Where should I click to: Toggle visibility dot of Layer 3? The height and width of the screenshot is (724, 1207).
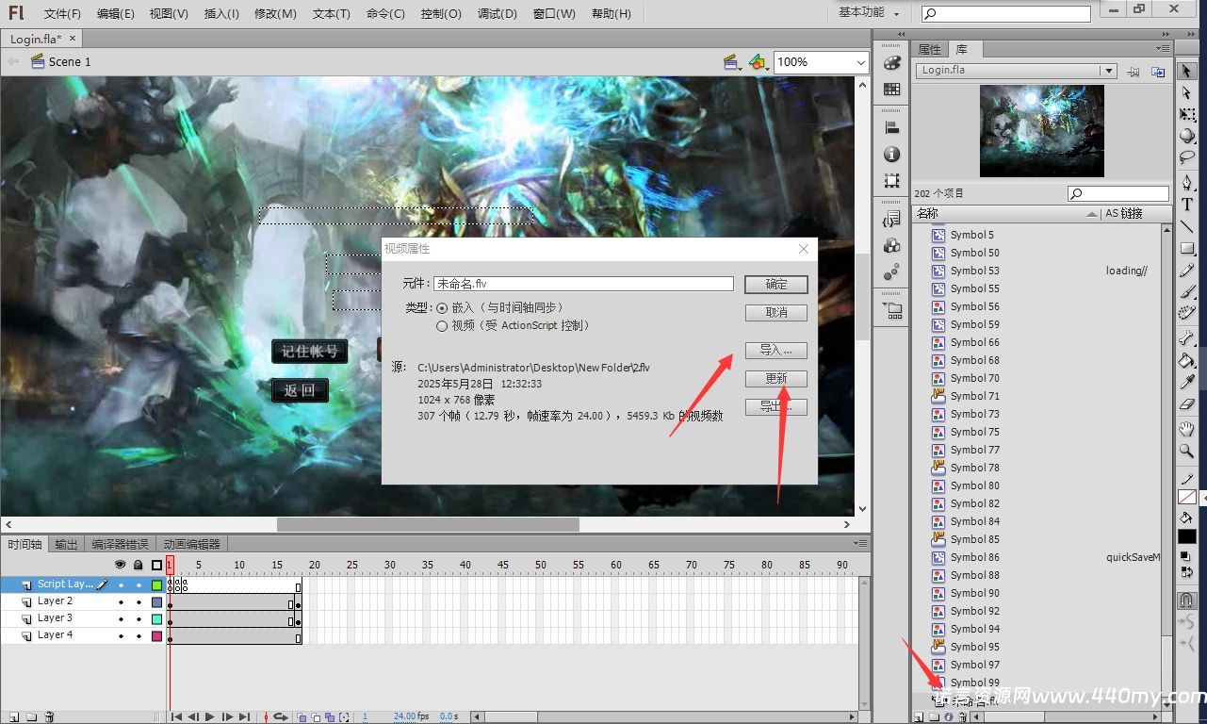121,618
